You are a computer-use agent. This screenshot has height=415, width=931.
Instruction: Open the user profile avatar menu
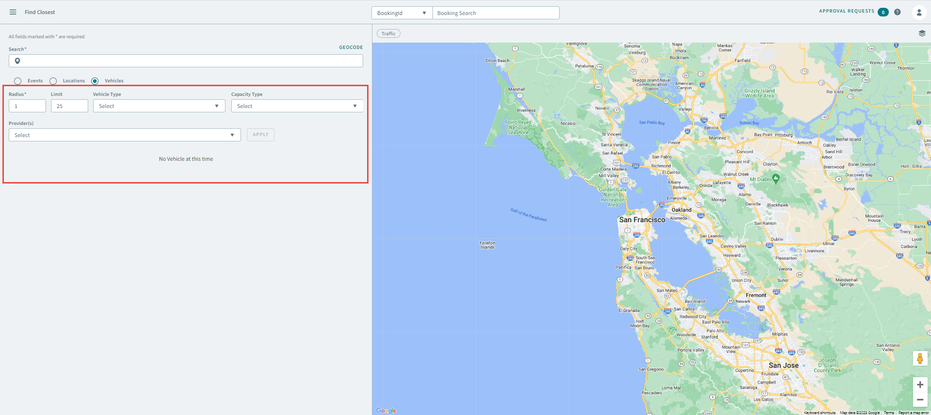click(x=919, y=12)
